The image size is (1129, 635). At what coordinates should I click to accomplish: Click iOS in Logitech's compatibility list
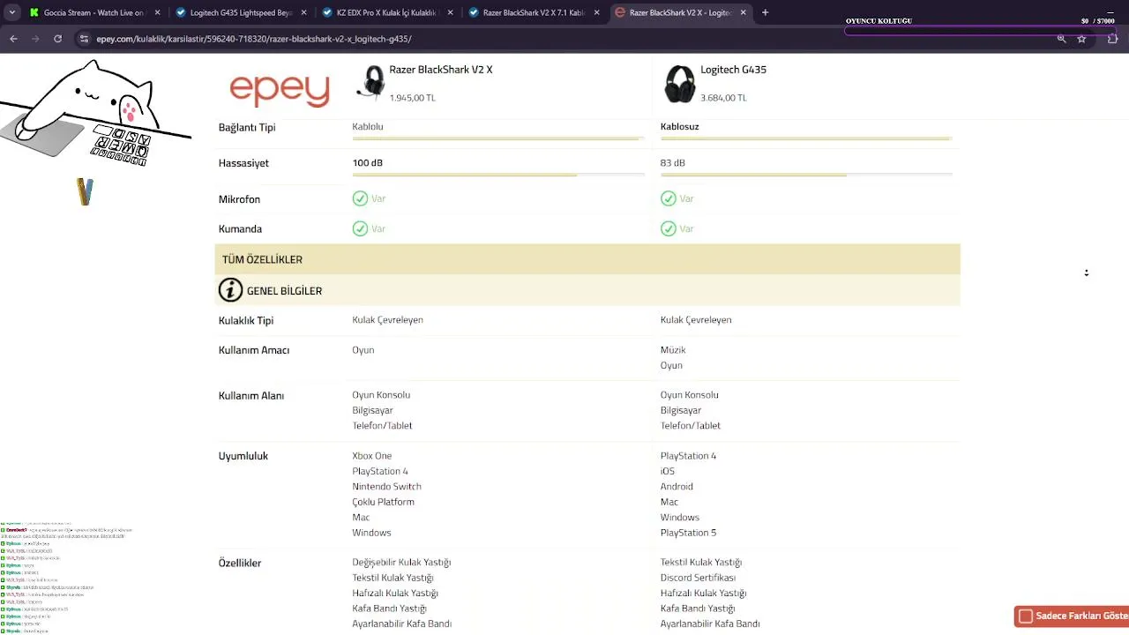point(668,471)
